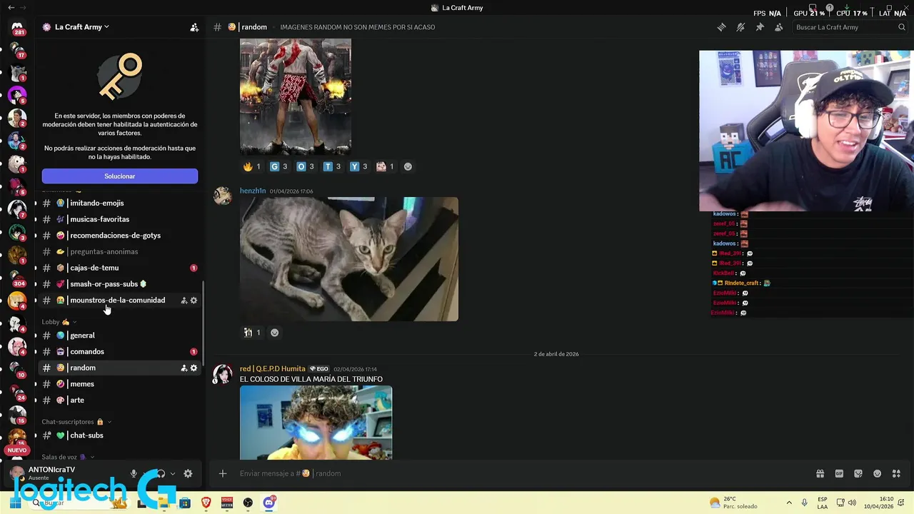This screenshot has height=514, width=914.
Task: Open the GIF picker
Action: (839, 473)
